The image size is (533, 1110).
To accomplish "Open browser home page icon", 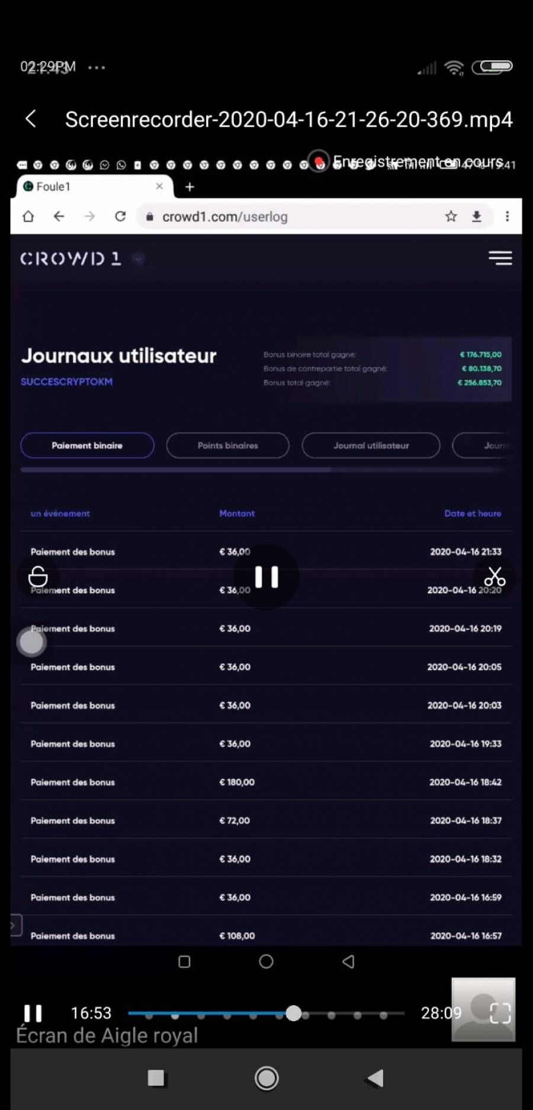I will tap(28, 216).
